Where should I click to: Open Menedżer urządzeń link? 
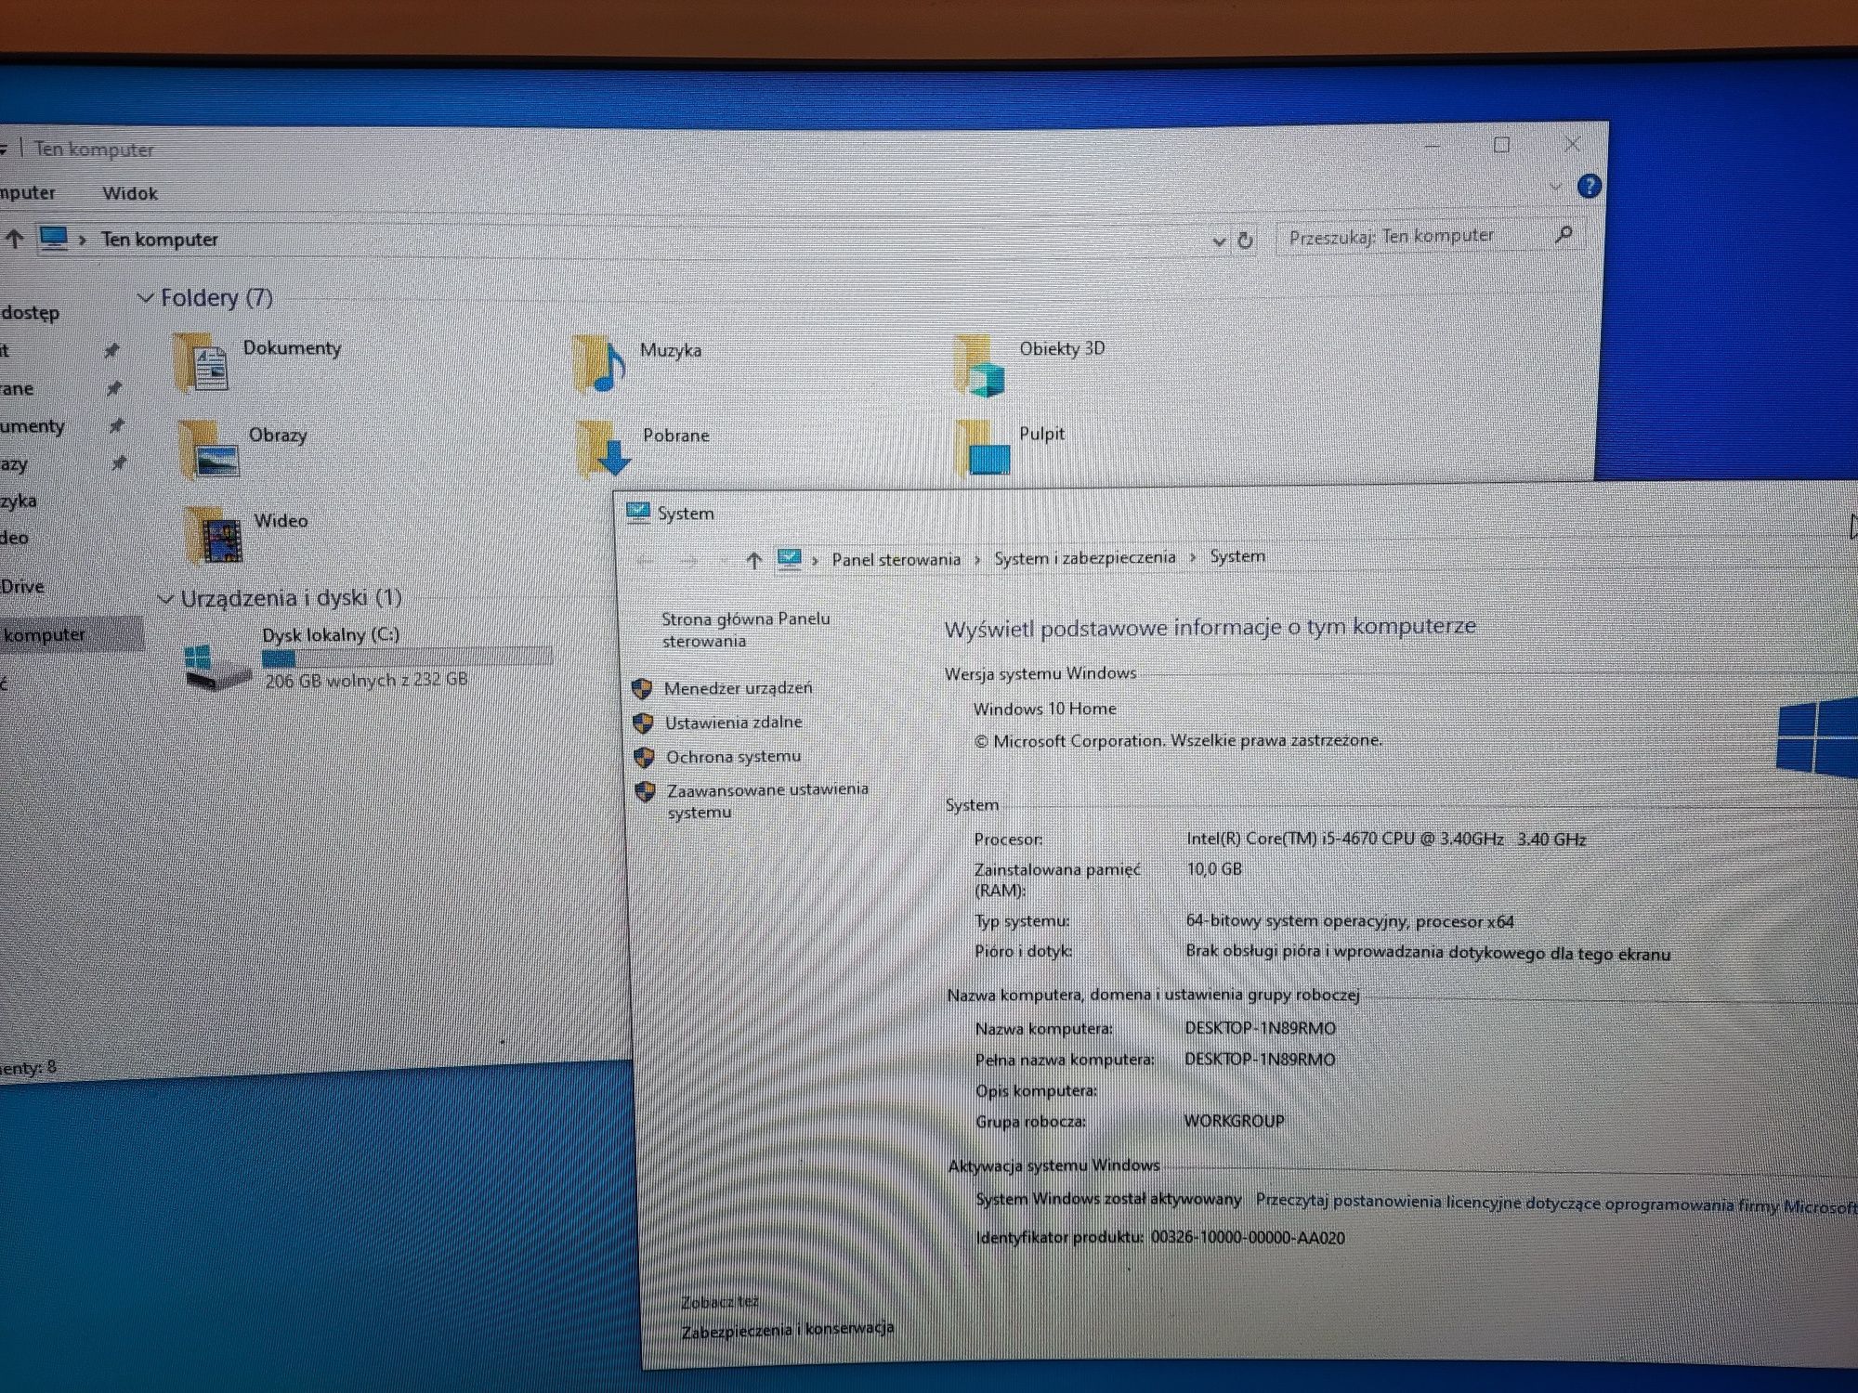click(738, 688)
